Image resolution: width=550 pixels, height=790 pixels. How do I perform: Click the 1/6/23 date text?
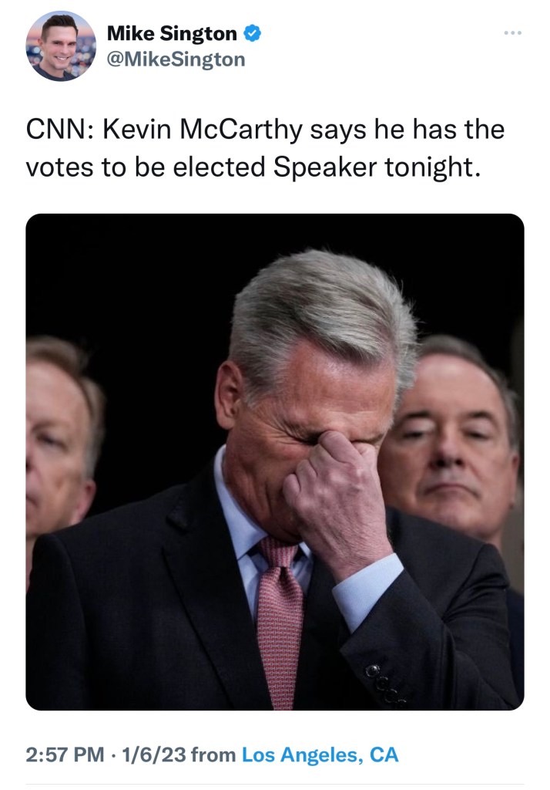tap(154, 755)
